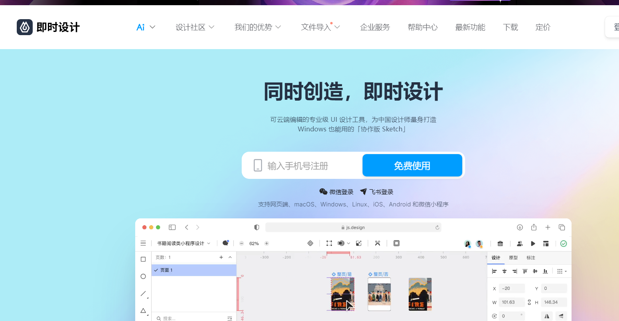
Task: Click the align bottom icon
Action: 545,271
